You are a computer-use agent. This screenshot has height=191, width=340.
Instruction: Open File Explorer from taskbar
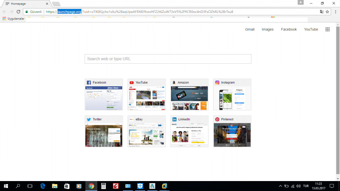pyautogui.click(x=55, y=186)
